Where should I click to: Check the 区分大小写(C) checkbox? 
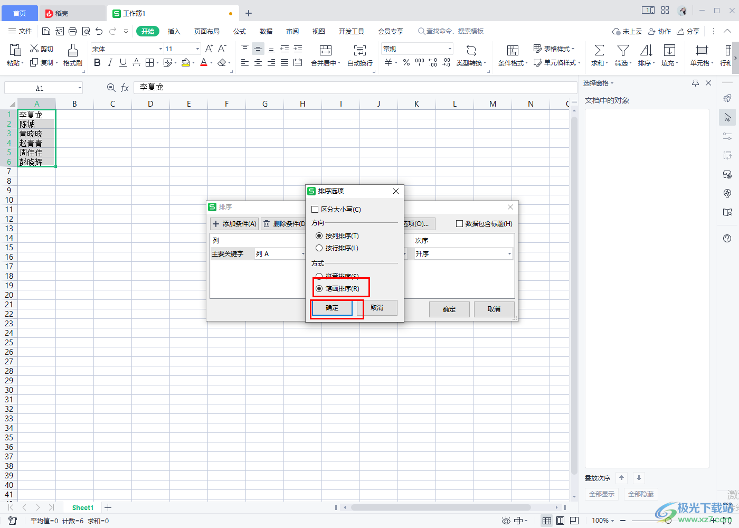[315, 210]
